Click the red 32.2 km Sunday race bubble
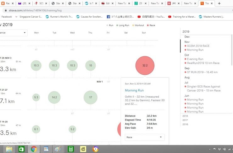The image size is (233, 153). coord(145,65)
